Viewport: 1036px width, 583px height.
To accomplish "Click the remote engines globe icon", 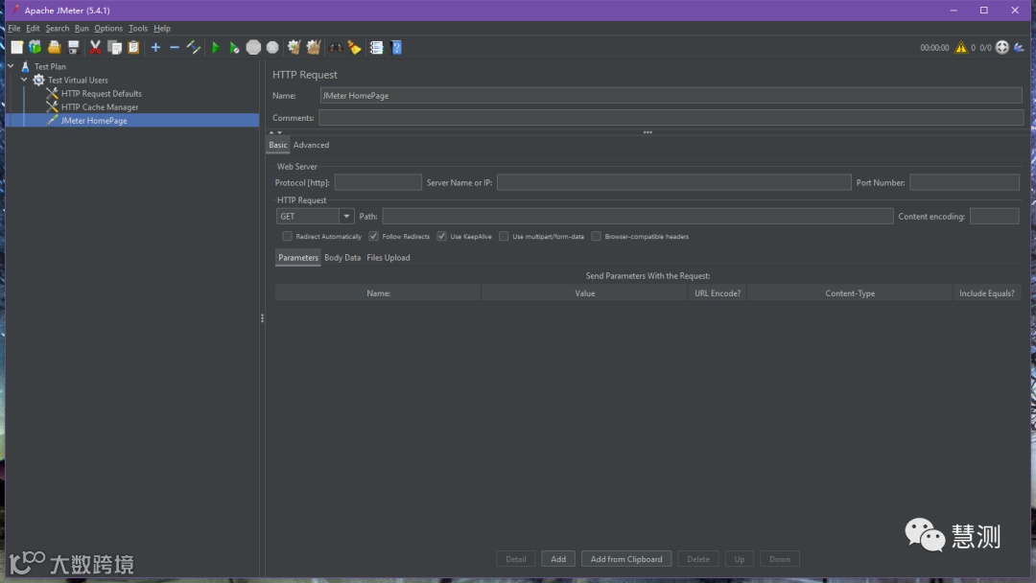I will click(1002, 48).
